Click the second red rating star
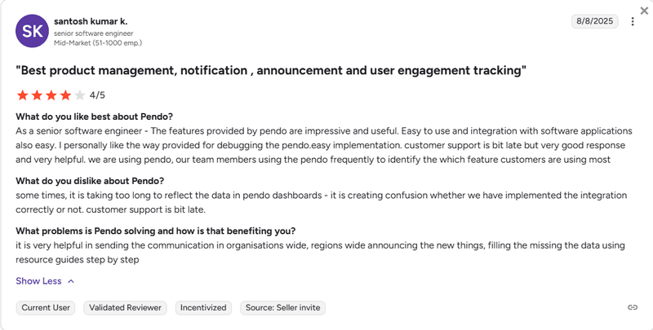This screenshot has height=330, width=653. (x=37, y=95)
